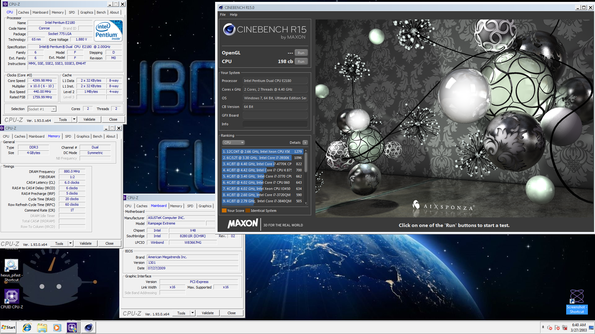Open Graphics tab in CPU-Z Mainboard window

[x=205, y=206]
